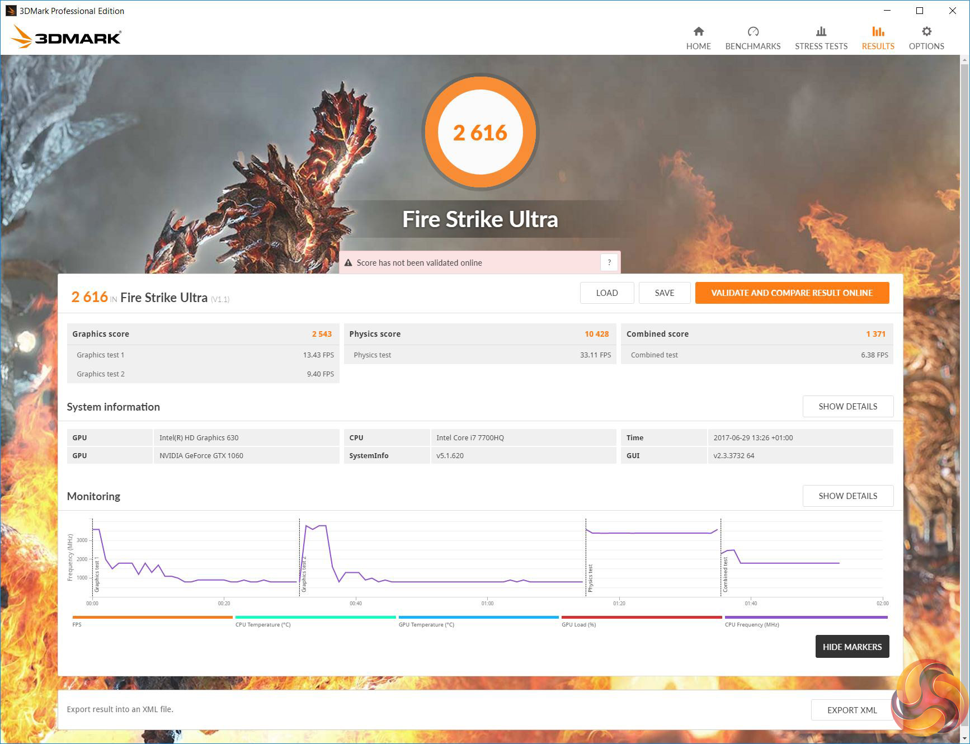The width and height of the screenshot is (970, 744).
Task: Click the Graphics test 2 9.40 FPS value
Action: (x=321, y=374)
